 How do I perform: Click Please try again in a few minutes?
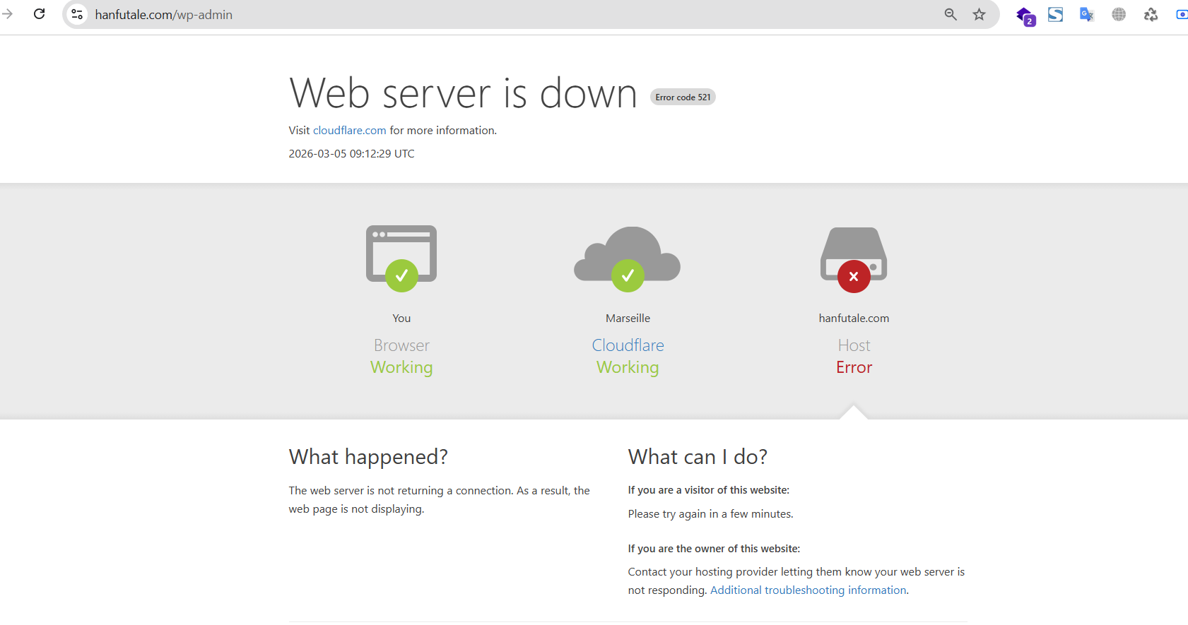710,514
